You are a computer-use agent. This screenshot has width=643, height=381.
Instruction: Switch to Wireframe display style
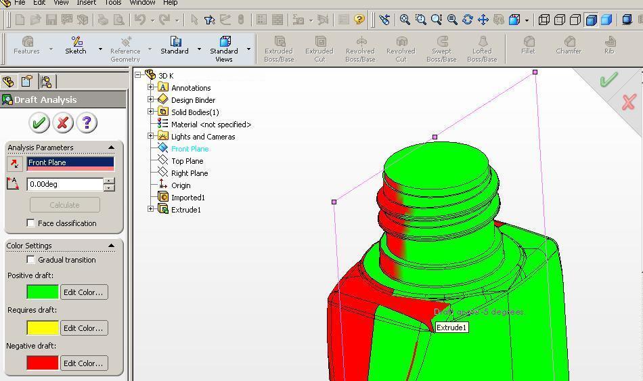pyautogui.click(x=544, y=19)
